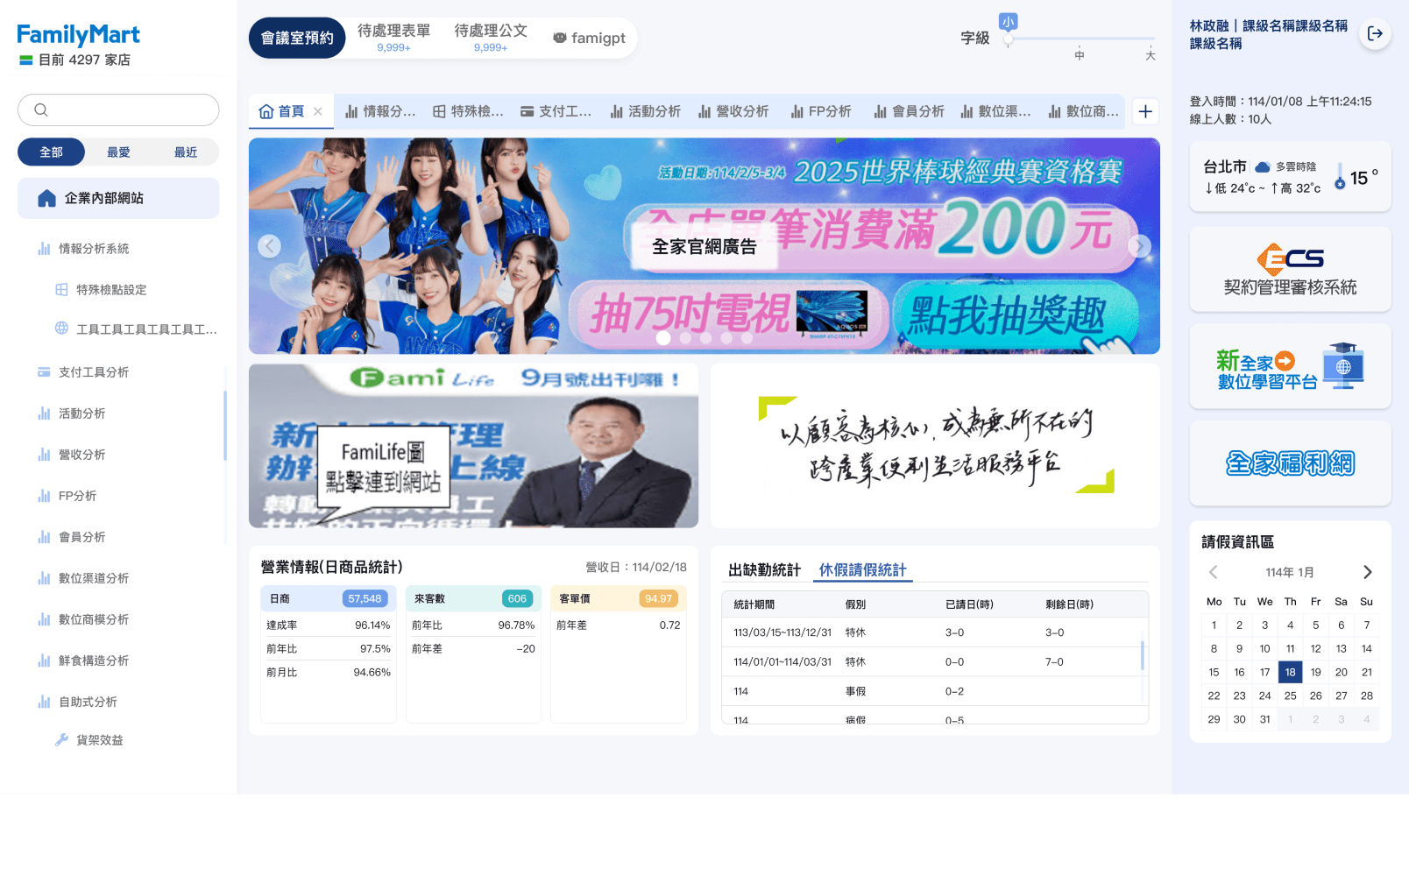Select the first banner carousel dot
The height and width of the screenshot is (883, 1409).
click(x=663, y=338)
